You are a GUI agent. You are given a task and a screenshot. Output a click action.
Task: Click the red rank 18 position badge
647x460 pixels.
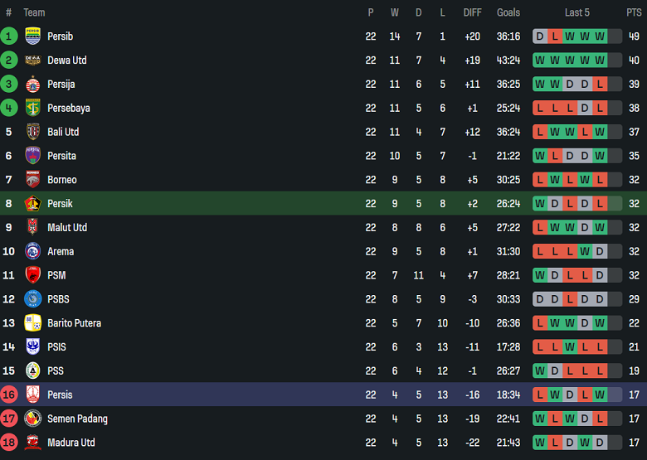pyautogui.click(x=9, y=443)
